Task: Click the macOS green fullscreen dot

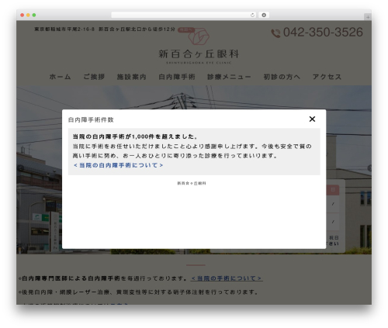Action: pyautogui.click(x=34, y=15)
